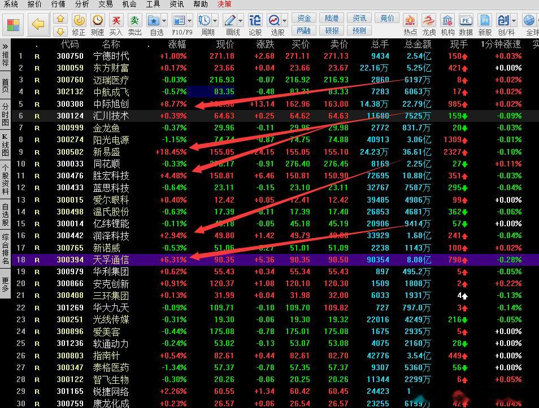Screen dimensions: 539x408
Task: Click the 竞价 button
Action: (387, 18)
